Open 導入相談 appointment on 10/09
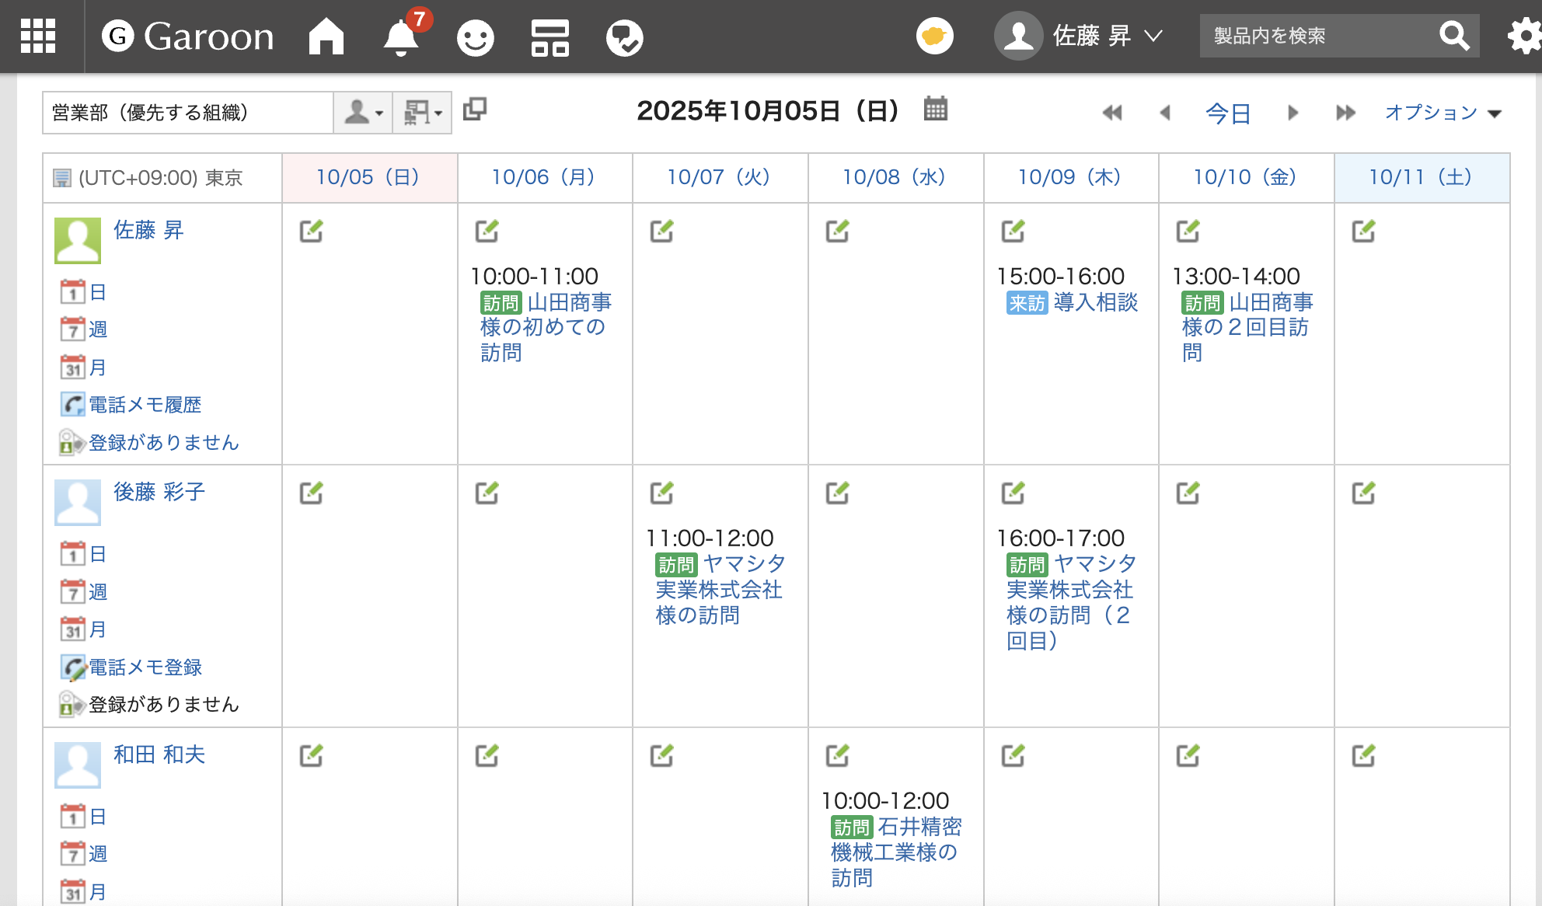Image resolution: width=1542 pixels, height=906 pixels. pyautogui.click(x=1095, y=302)
